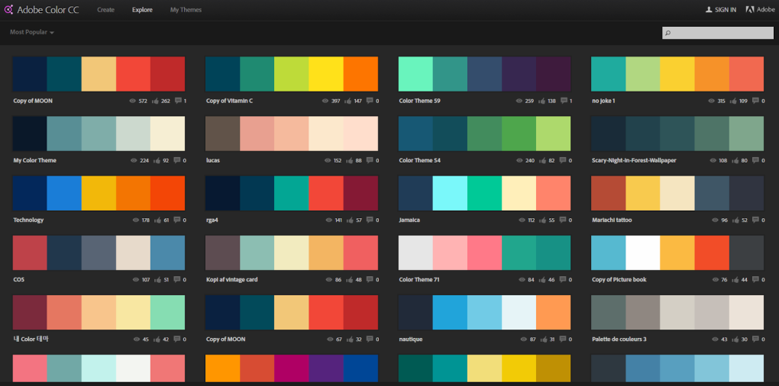The width and height of the screenshot is (779, 386).
Task: Click inside the search input field
Action: (722, 33)
